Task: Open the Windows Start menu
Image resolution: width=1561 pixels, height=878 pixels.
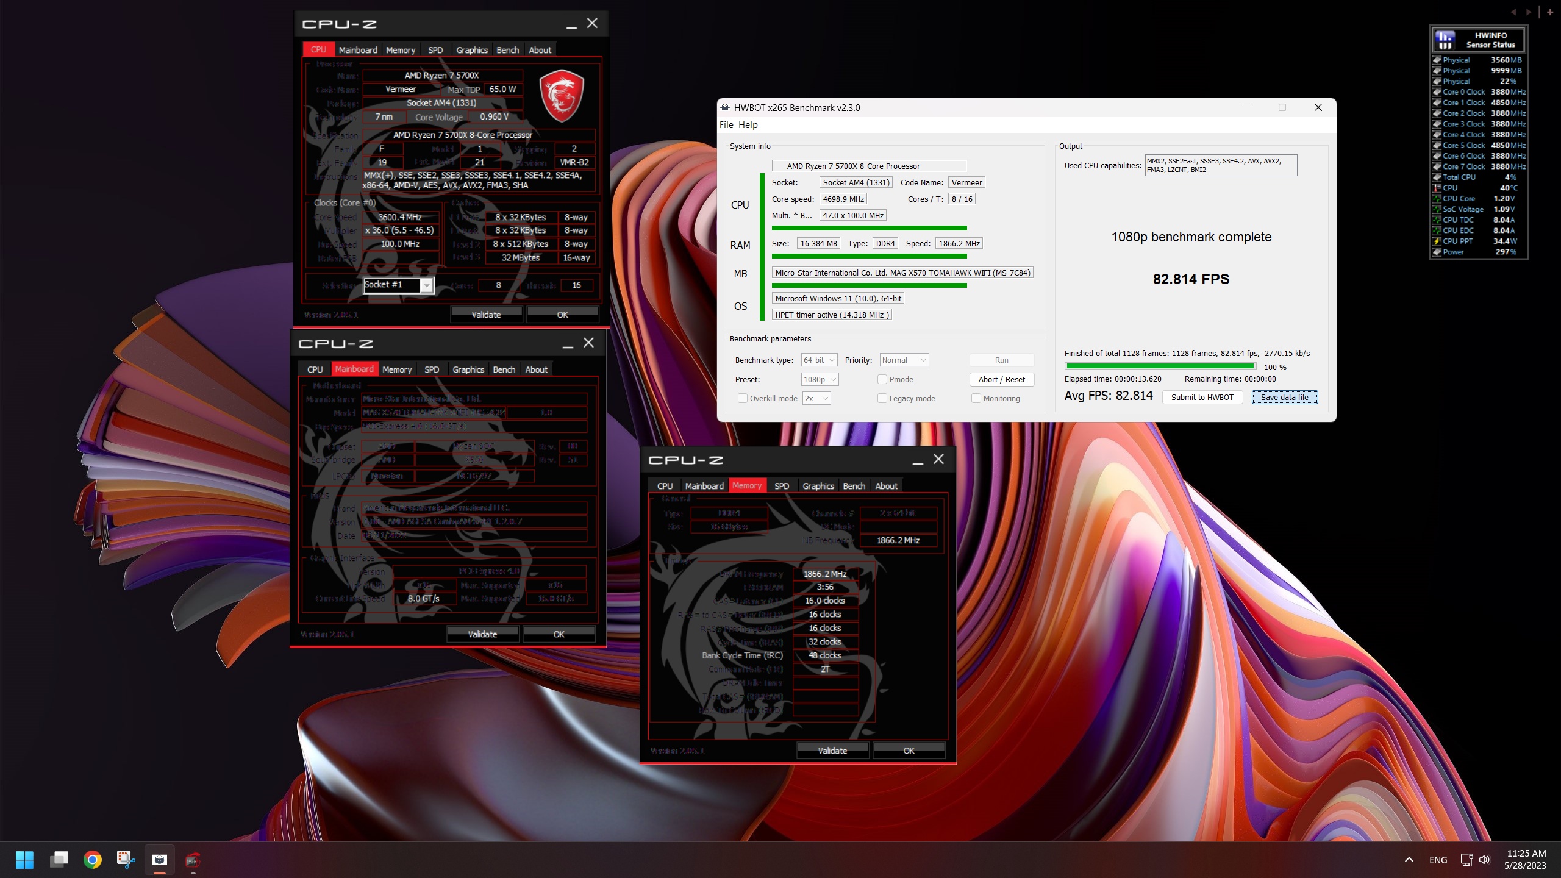Action: pyautogui.click(x=24, y=860)
